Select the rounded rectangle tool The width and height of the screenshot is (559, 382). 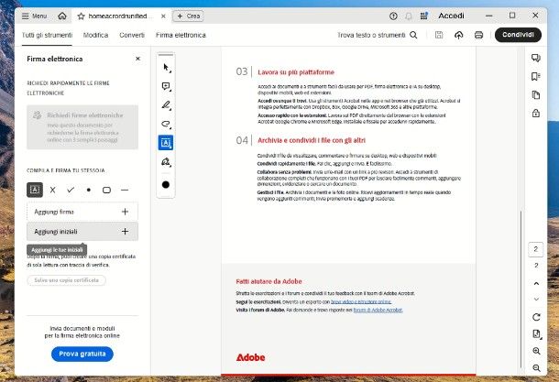click(106, 190)
